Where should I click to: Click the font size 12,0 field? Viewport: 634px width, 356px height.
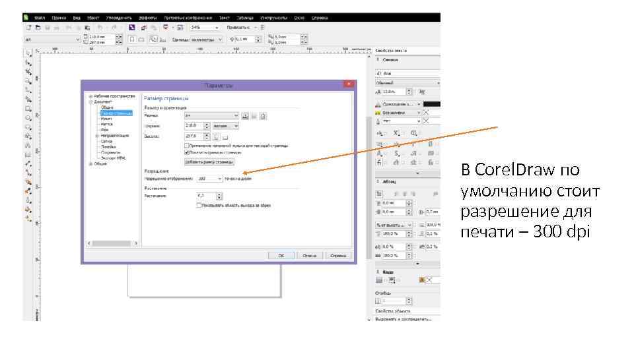pos(394,92)
